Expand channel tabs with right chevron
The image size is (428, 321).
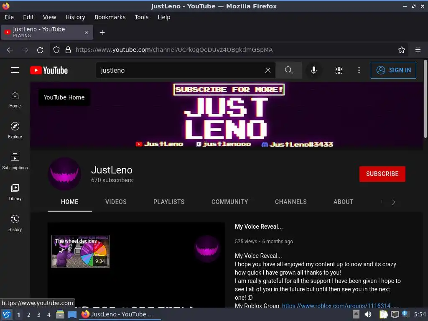393,202
